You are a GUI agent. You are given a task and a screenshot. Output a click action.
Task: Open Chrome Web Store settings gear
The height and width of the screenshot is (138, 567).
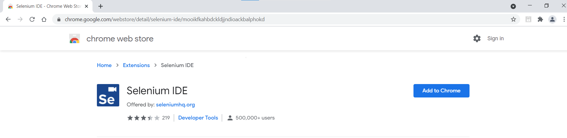point(477,38)
